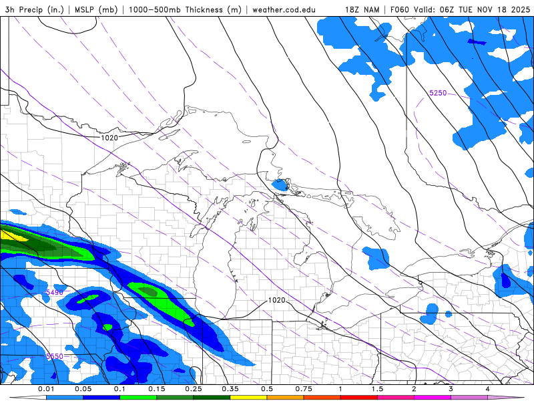Click the '1.5' legend value
Screen dimensions: 534x401
[377, 389]
